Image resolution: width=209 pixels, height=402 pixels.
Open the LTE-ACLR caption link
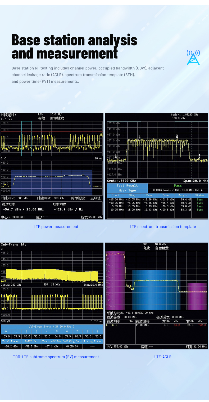tap(163, 357)
